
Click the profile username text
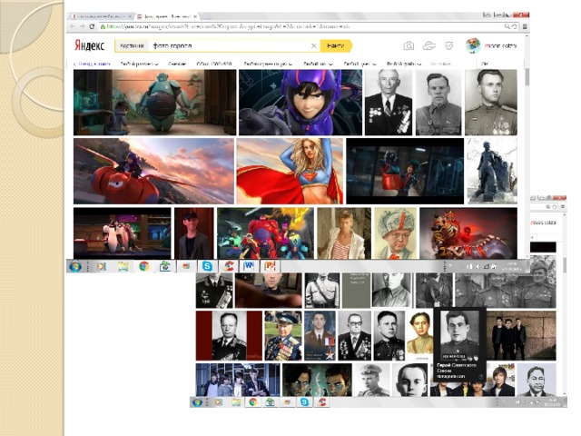tap(500, 45)
